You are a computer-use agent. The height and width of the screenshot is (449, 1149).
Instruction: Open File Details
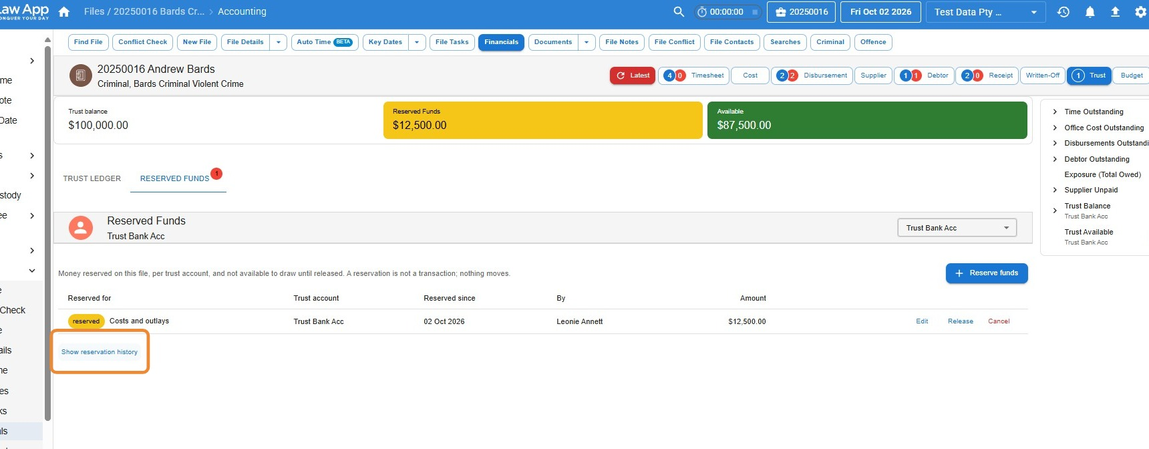pos(245,42)
